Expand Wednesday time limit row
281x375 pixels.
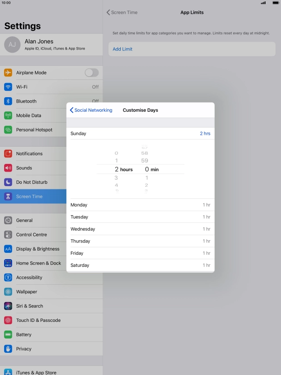click(140, 229)
